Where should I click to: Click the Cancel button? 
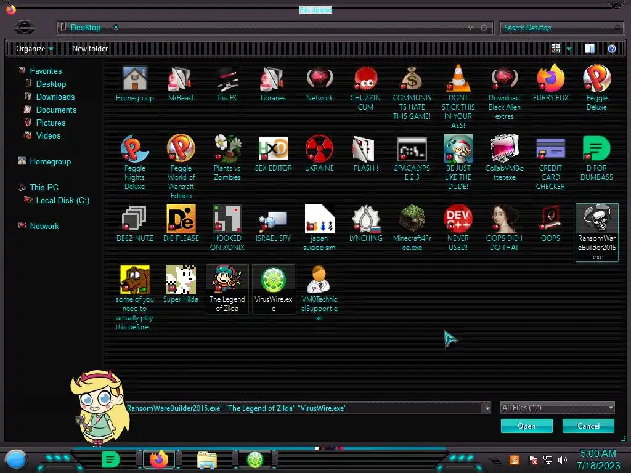click(x=588, y=426)
